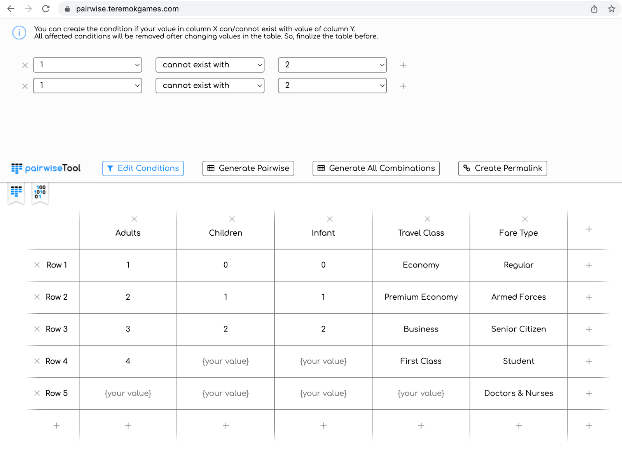Delete Row 2 from the table
The width and height of the screenshot is (622, 455).
37,297
